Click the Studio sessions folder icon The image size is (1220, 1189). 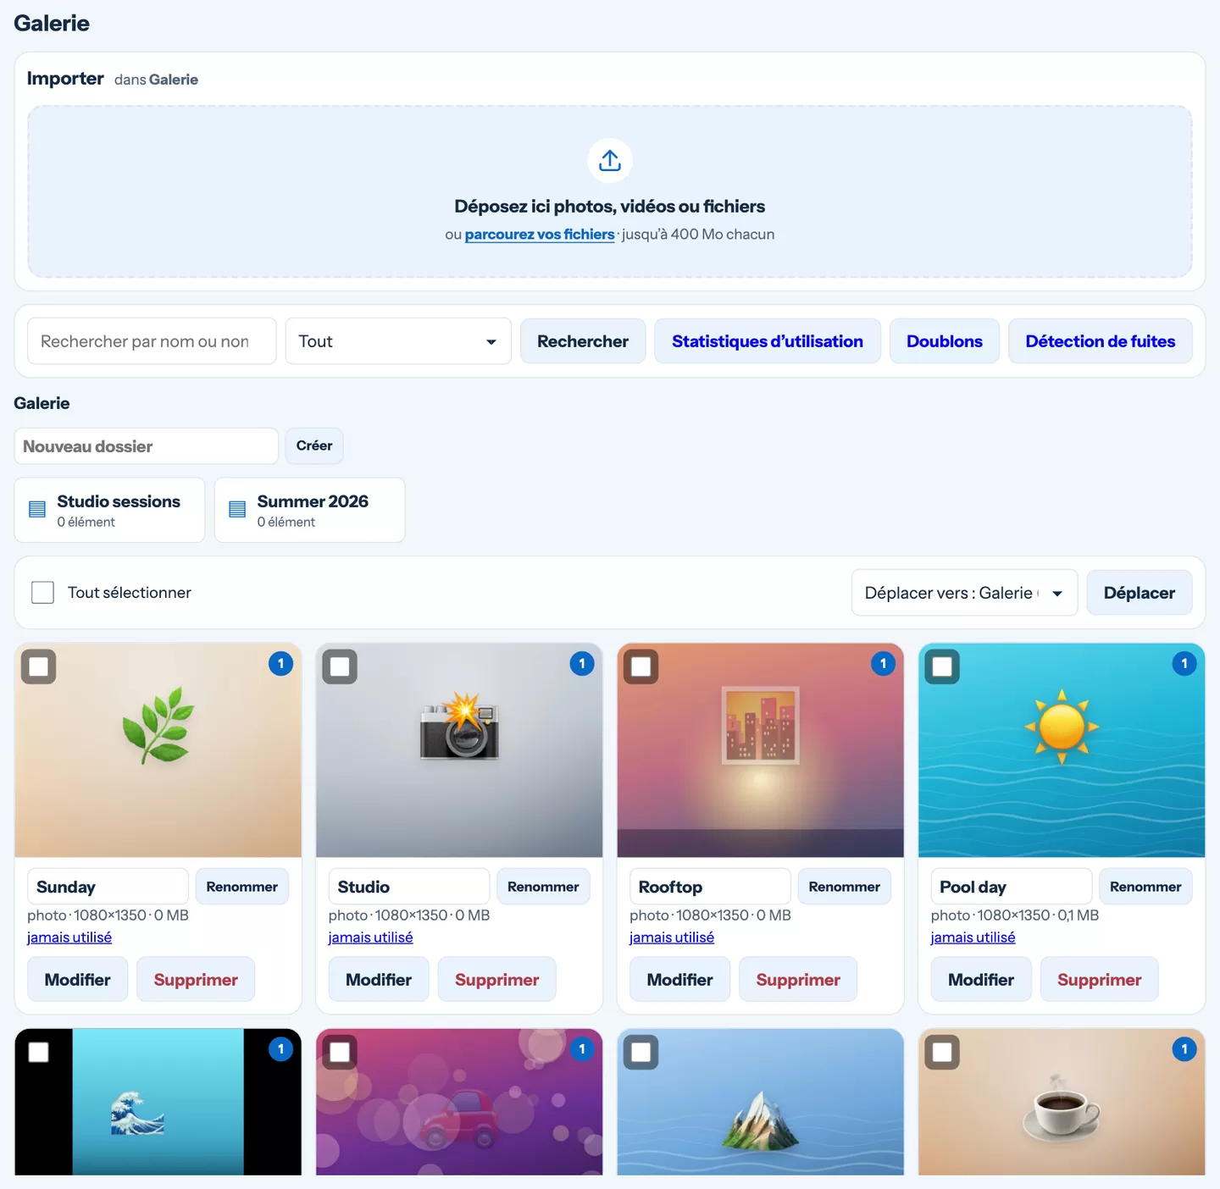(x=37, y=509)
